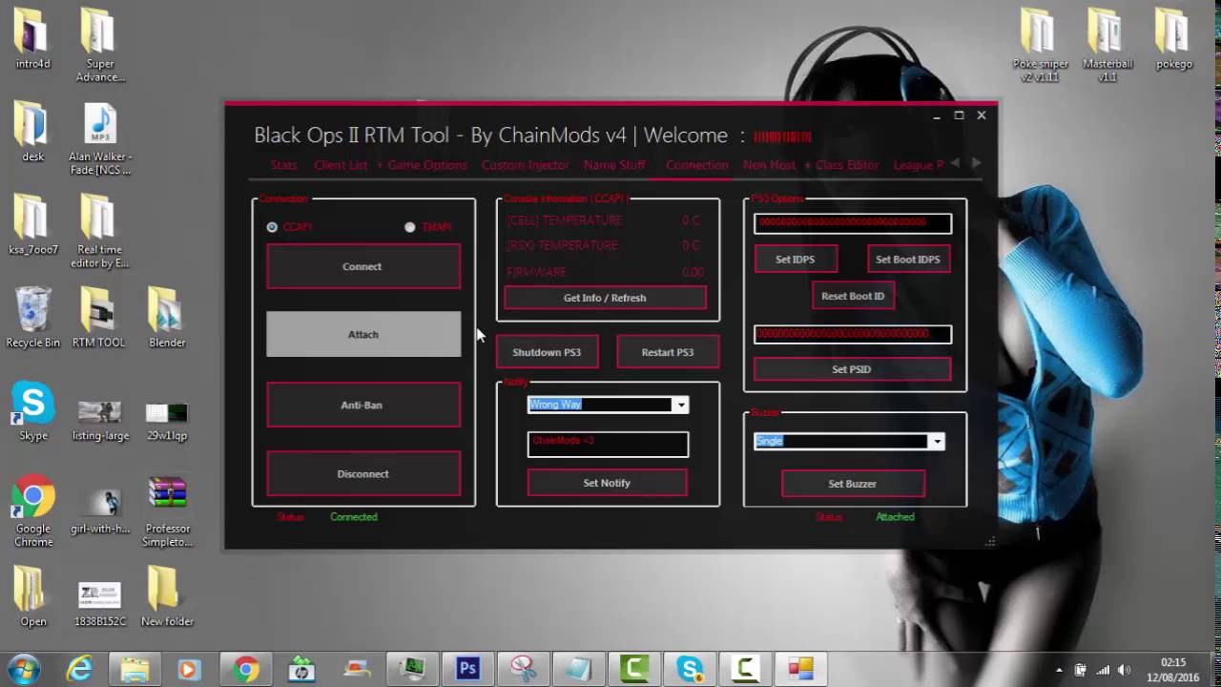Select the CCAPI radio button
This screenshot has width=1221, height=687.
point(272,227)
